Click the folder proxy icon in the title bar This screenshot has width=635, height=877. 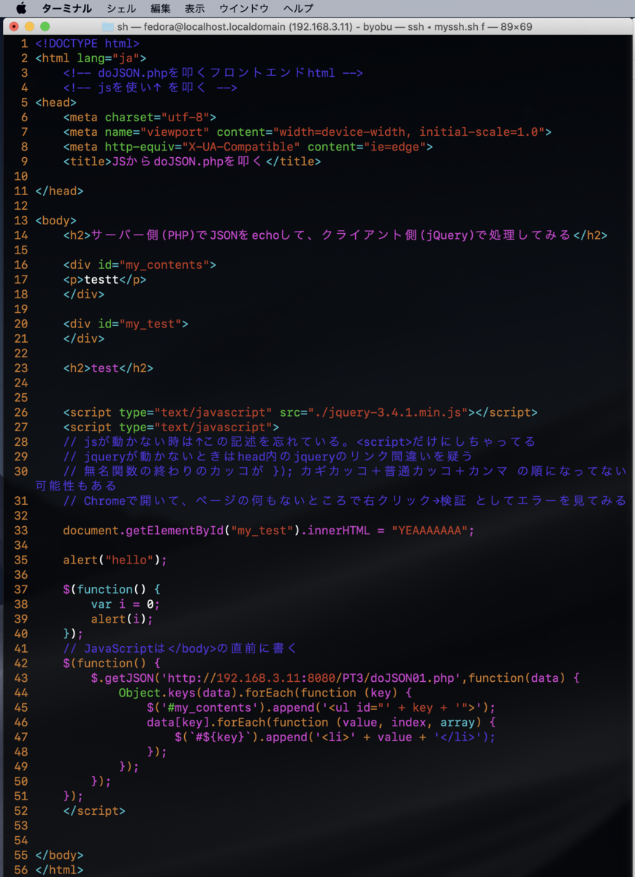point(107,26)
